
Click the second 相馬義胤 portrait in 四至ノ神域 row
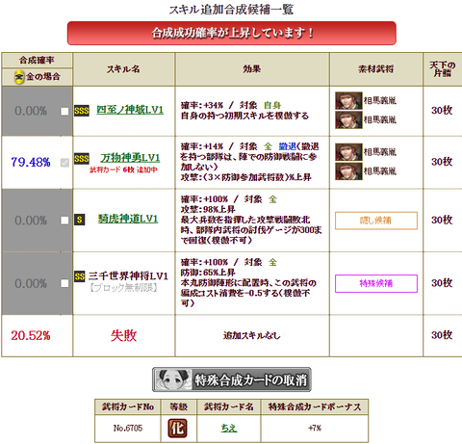(348, 119)
